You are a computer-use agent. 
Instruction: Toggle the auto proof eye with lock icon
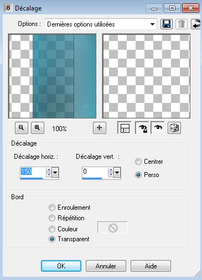click(x=142, y=128)
